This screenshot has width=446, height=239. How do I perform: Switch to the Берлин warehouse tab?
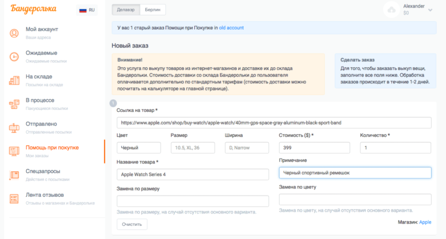153,10
